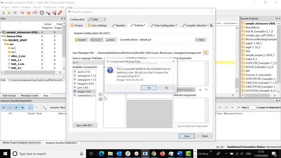
Task: Toggle the yellow severity filter button
Action: tap(10, 108)
